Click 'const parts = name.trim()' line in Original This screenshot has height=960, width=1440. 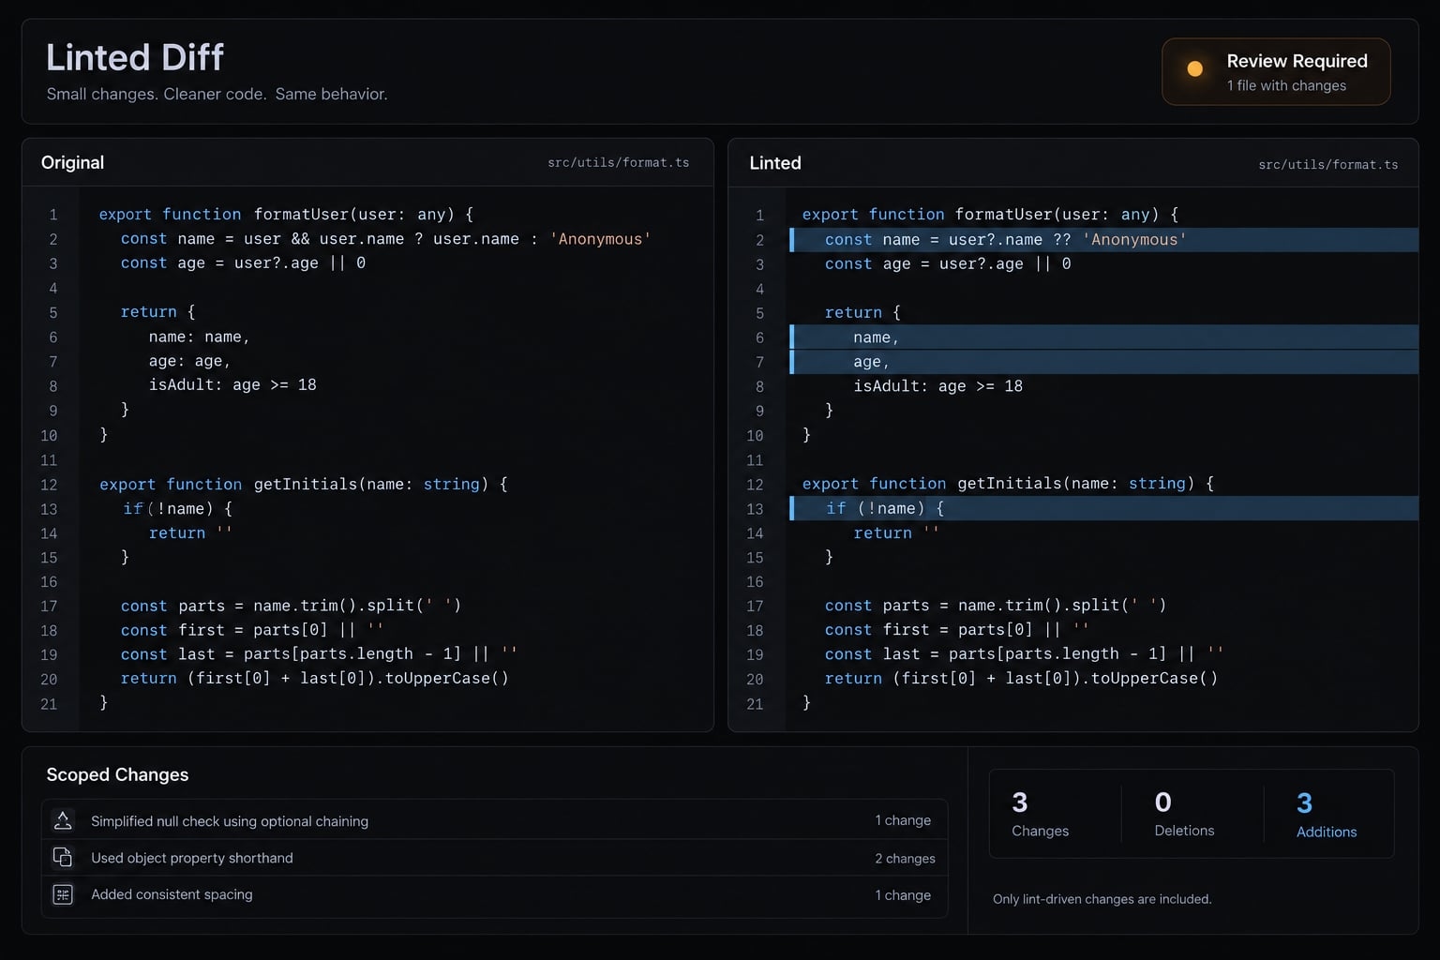(291, 606)
